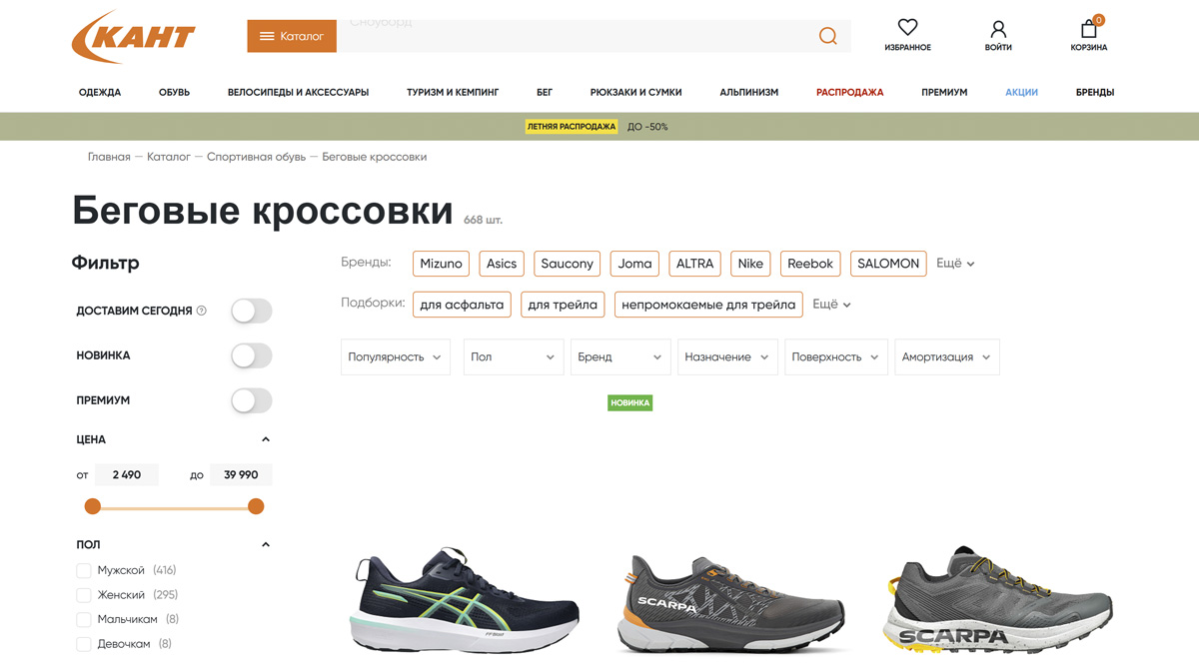Select the Reebok brand chip
The width and height of the screenshot is (1199, 663).
(810, 264)
